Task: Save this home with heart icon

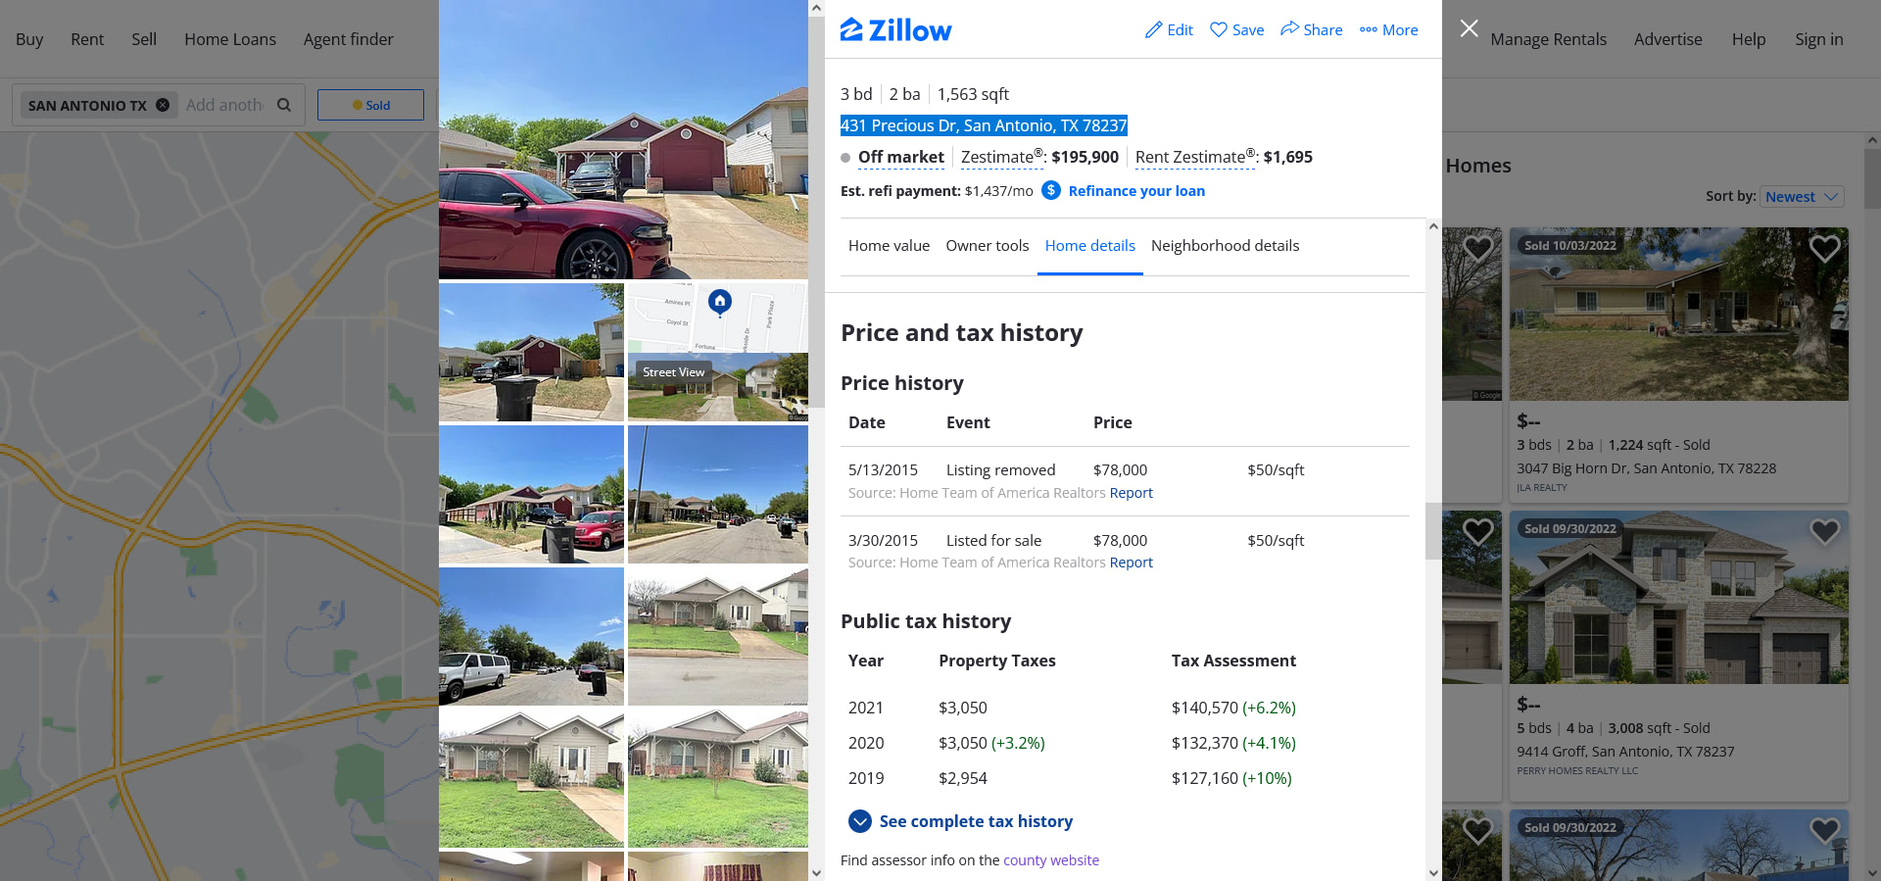Action: (x=1218, y=30)
